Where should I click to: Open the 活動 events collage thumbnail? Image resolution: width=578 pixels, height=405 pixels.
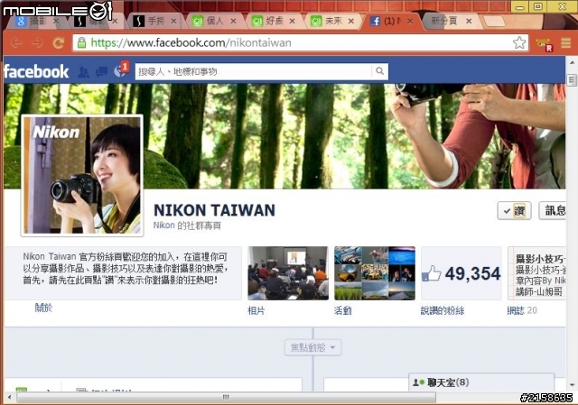click(375, 273)
